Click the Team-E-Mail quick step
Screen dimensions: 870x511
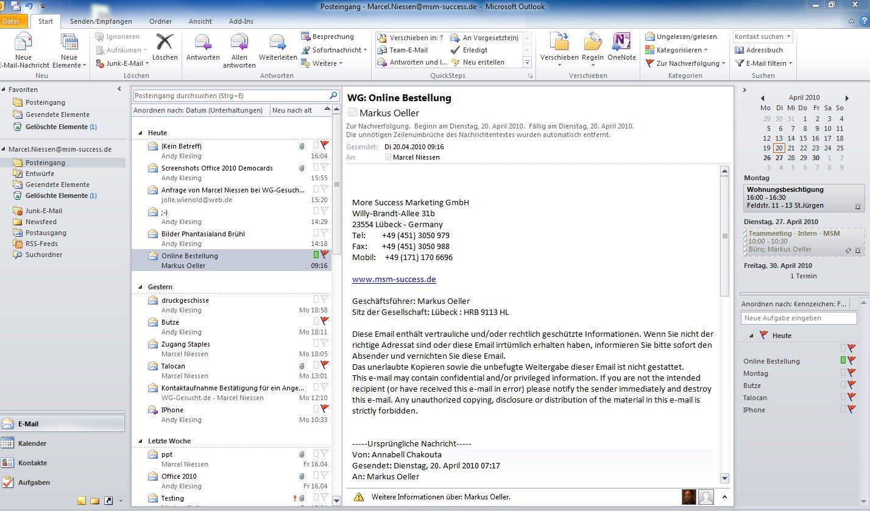click(x=403, y=50)
